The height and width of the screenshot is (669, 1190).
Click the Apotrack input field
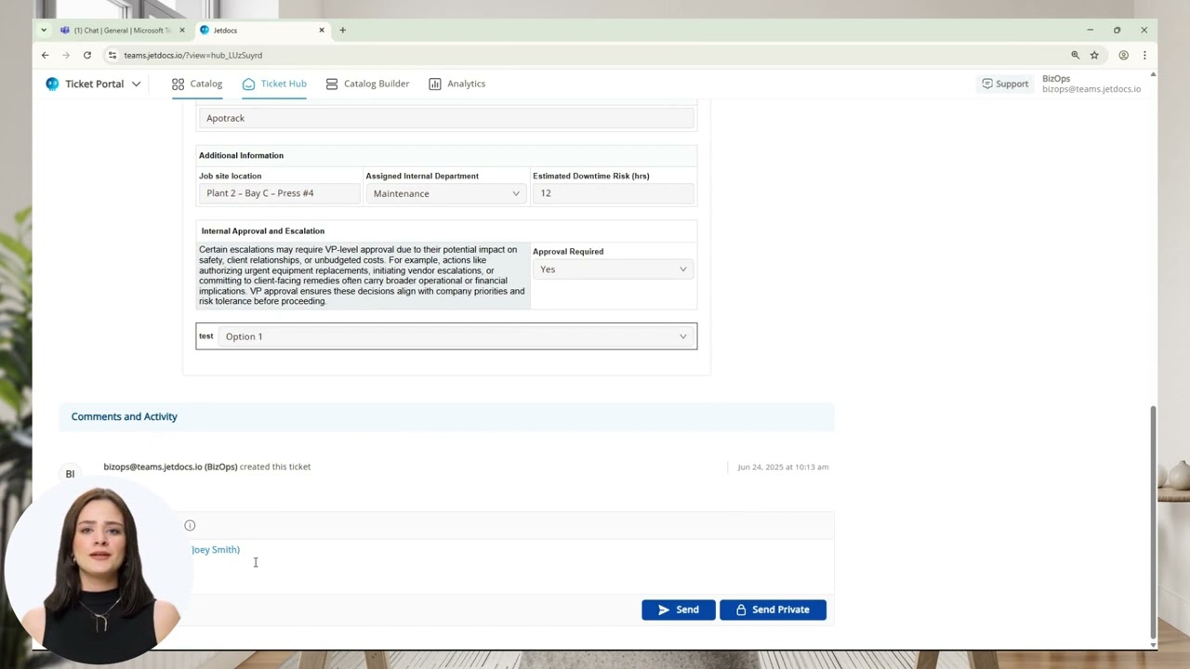446,118
